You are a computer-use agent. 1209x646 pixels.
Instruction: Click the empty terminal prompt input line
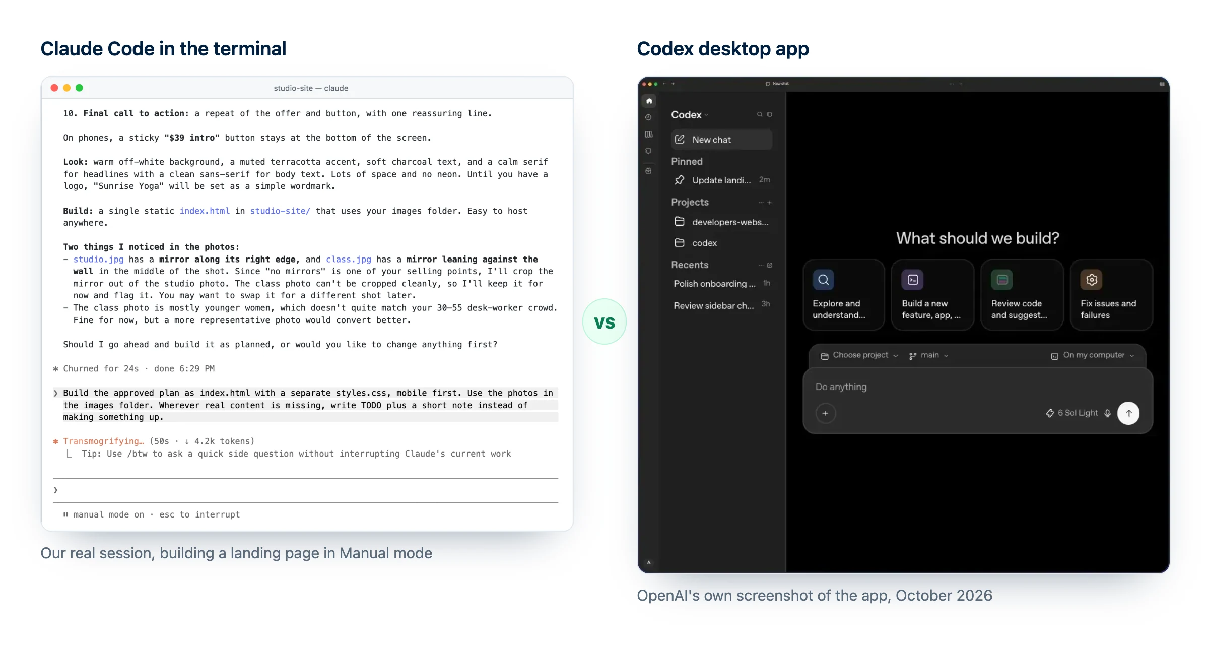pyautogui.click(x=305, y=490)
